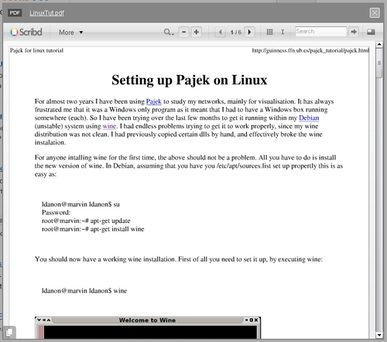Go to the previous page
Screen dimensions: 387x342
pos(220,32)
